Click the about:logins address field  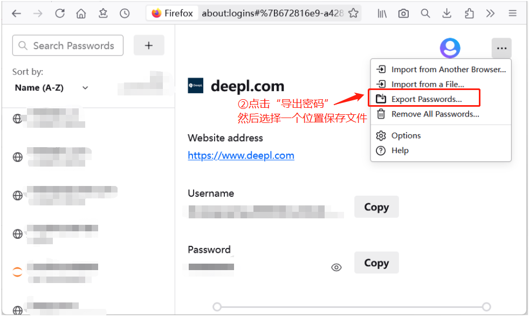pos(272,13)
